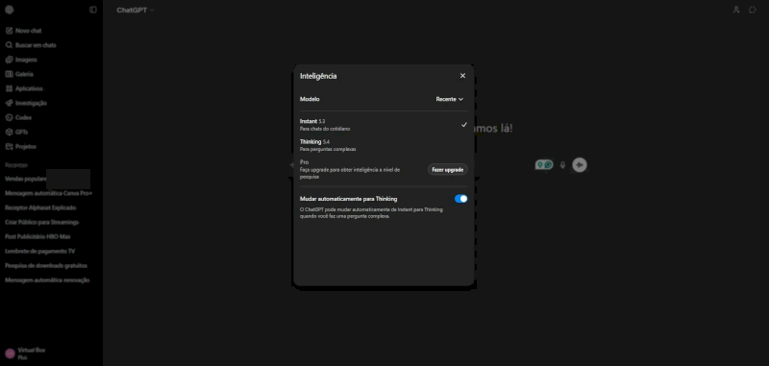The height and width of the screenshot is (366, 769).
Task: Select the Thinking 5.4 model
Action: pos(384,145)
